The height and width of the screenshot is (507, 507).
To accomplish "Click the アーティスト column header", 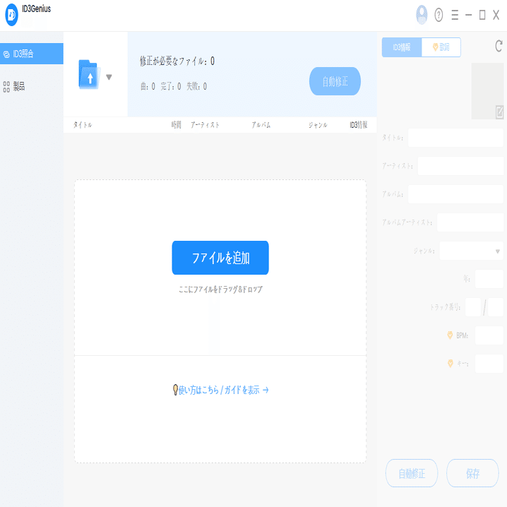I will click(205, 125).
